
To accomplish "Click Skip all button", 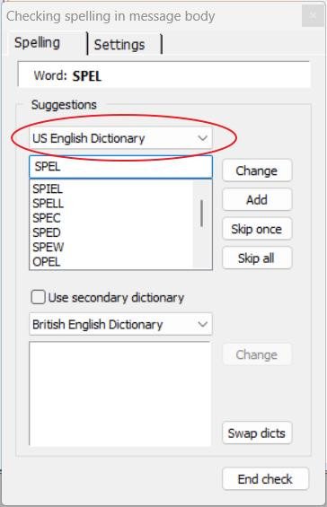I will [257, 258].
